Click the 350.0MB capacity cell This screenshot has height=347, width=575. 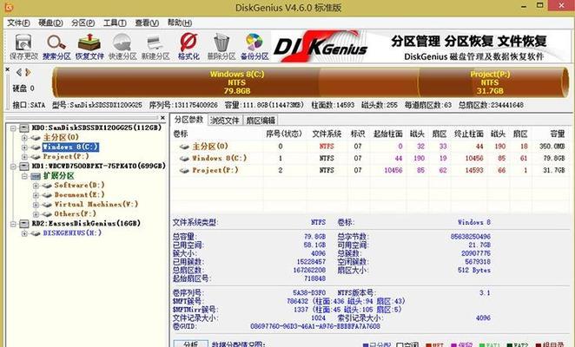tap(552, 147)
